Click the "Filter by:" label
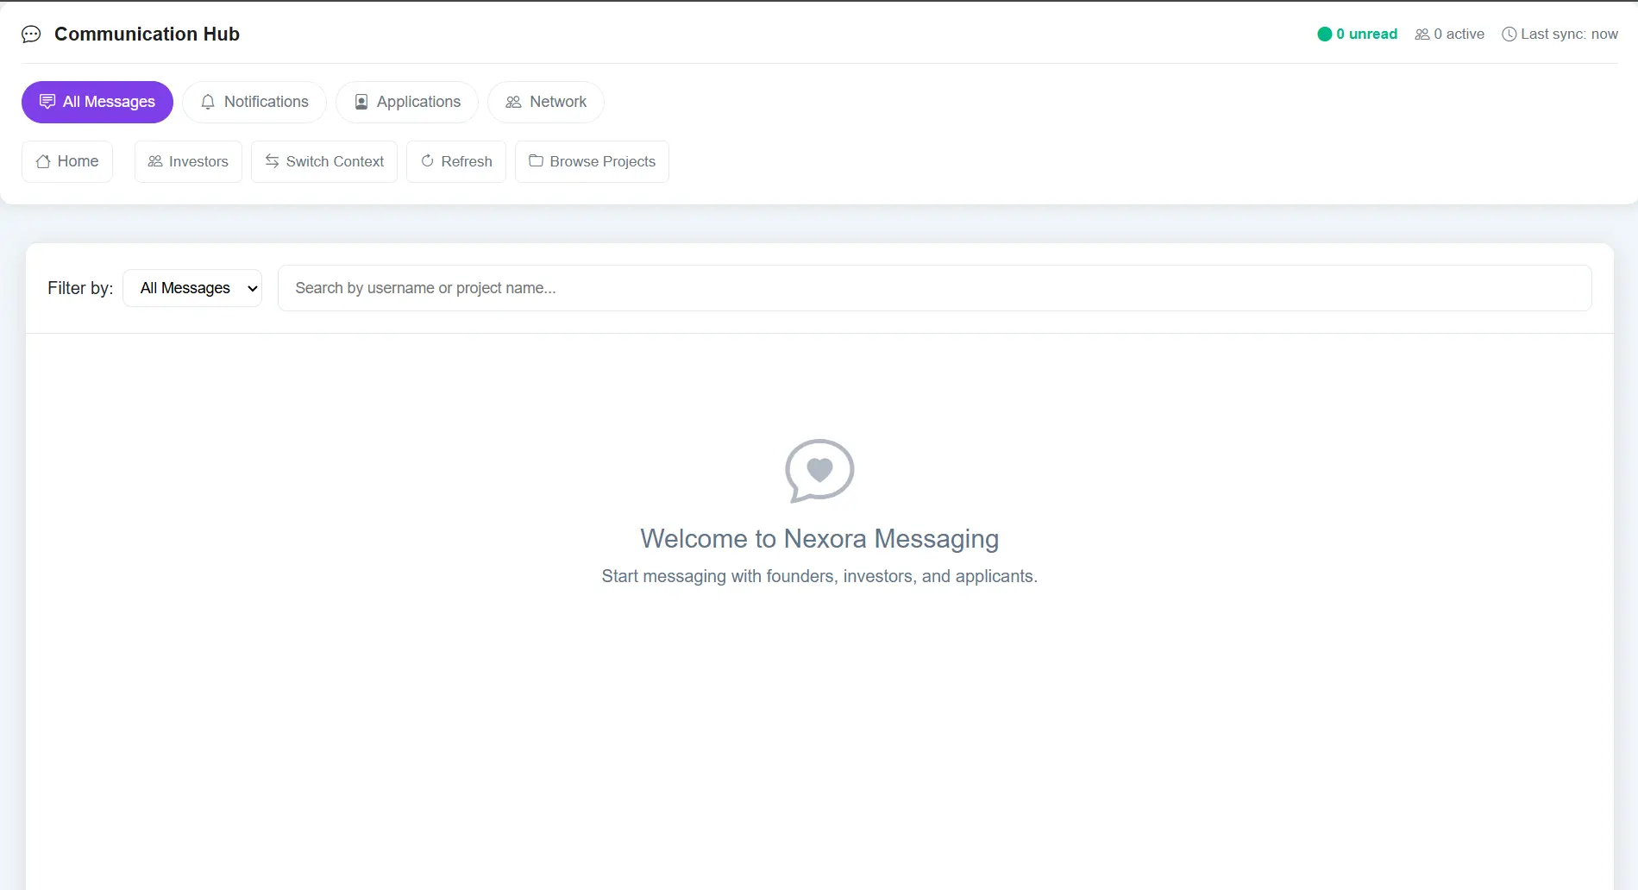 [x=80, y=288]
